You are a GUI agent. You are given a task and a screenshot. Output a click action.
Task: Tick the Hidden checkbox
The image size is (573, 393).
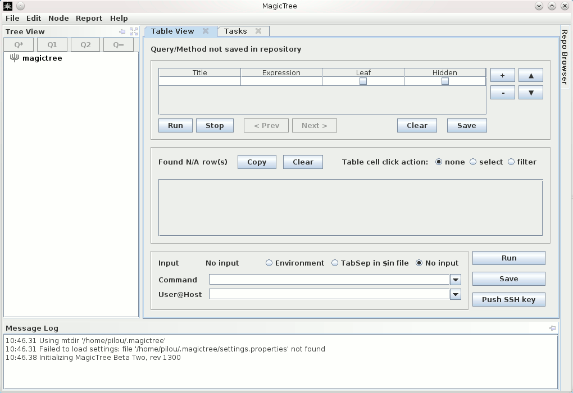[x=445, y=81]
